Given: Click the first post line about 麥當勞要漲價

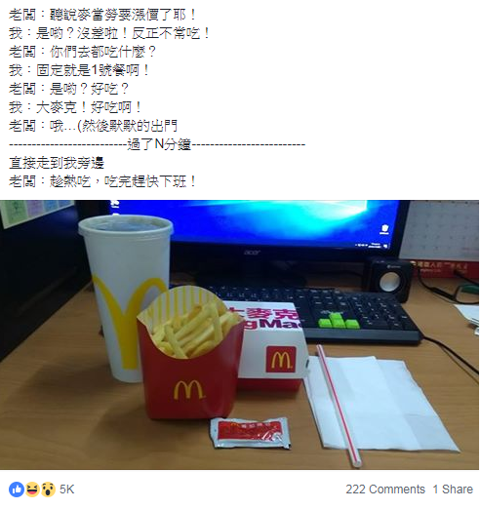Looking at the screenshot, I should coord(102,15).
